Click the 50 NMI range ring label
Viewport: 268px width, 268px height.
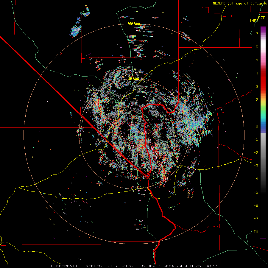[x=134, y=79]
